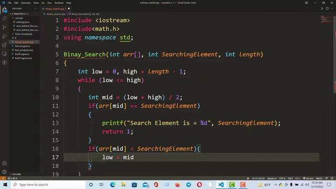
Task: Click the status bar notifications bell
Action: 332,178
